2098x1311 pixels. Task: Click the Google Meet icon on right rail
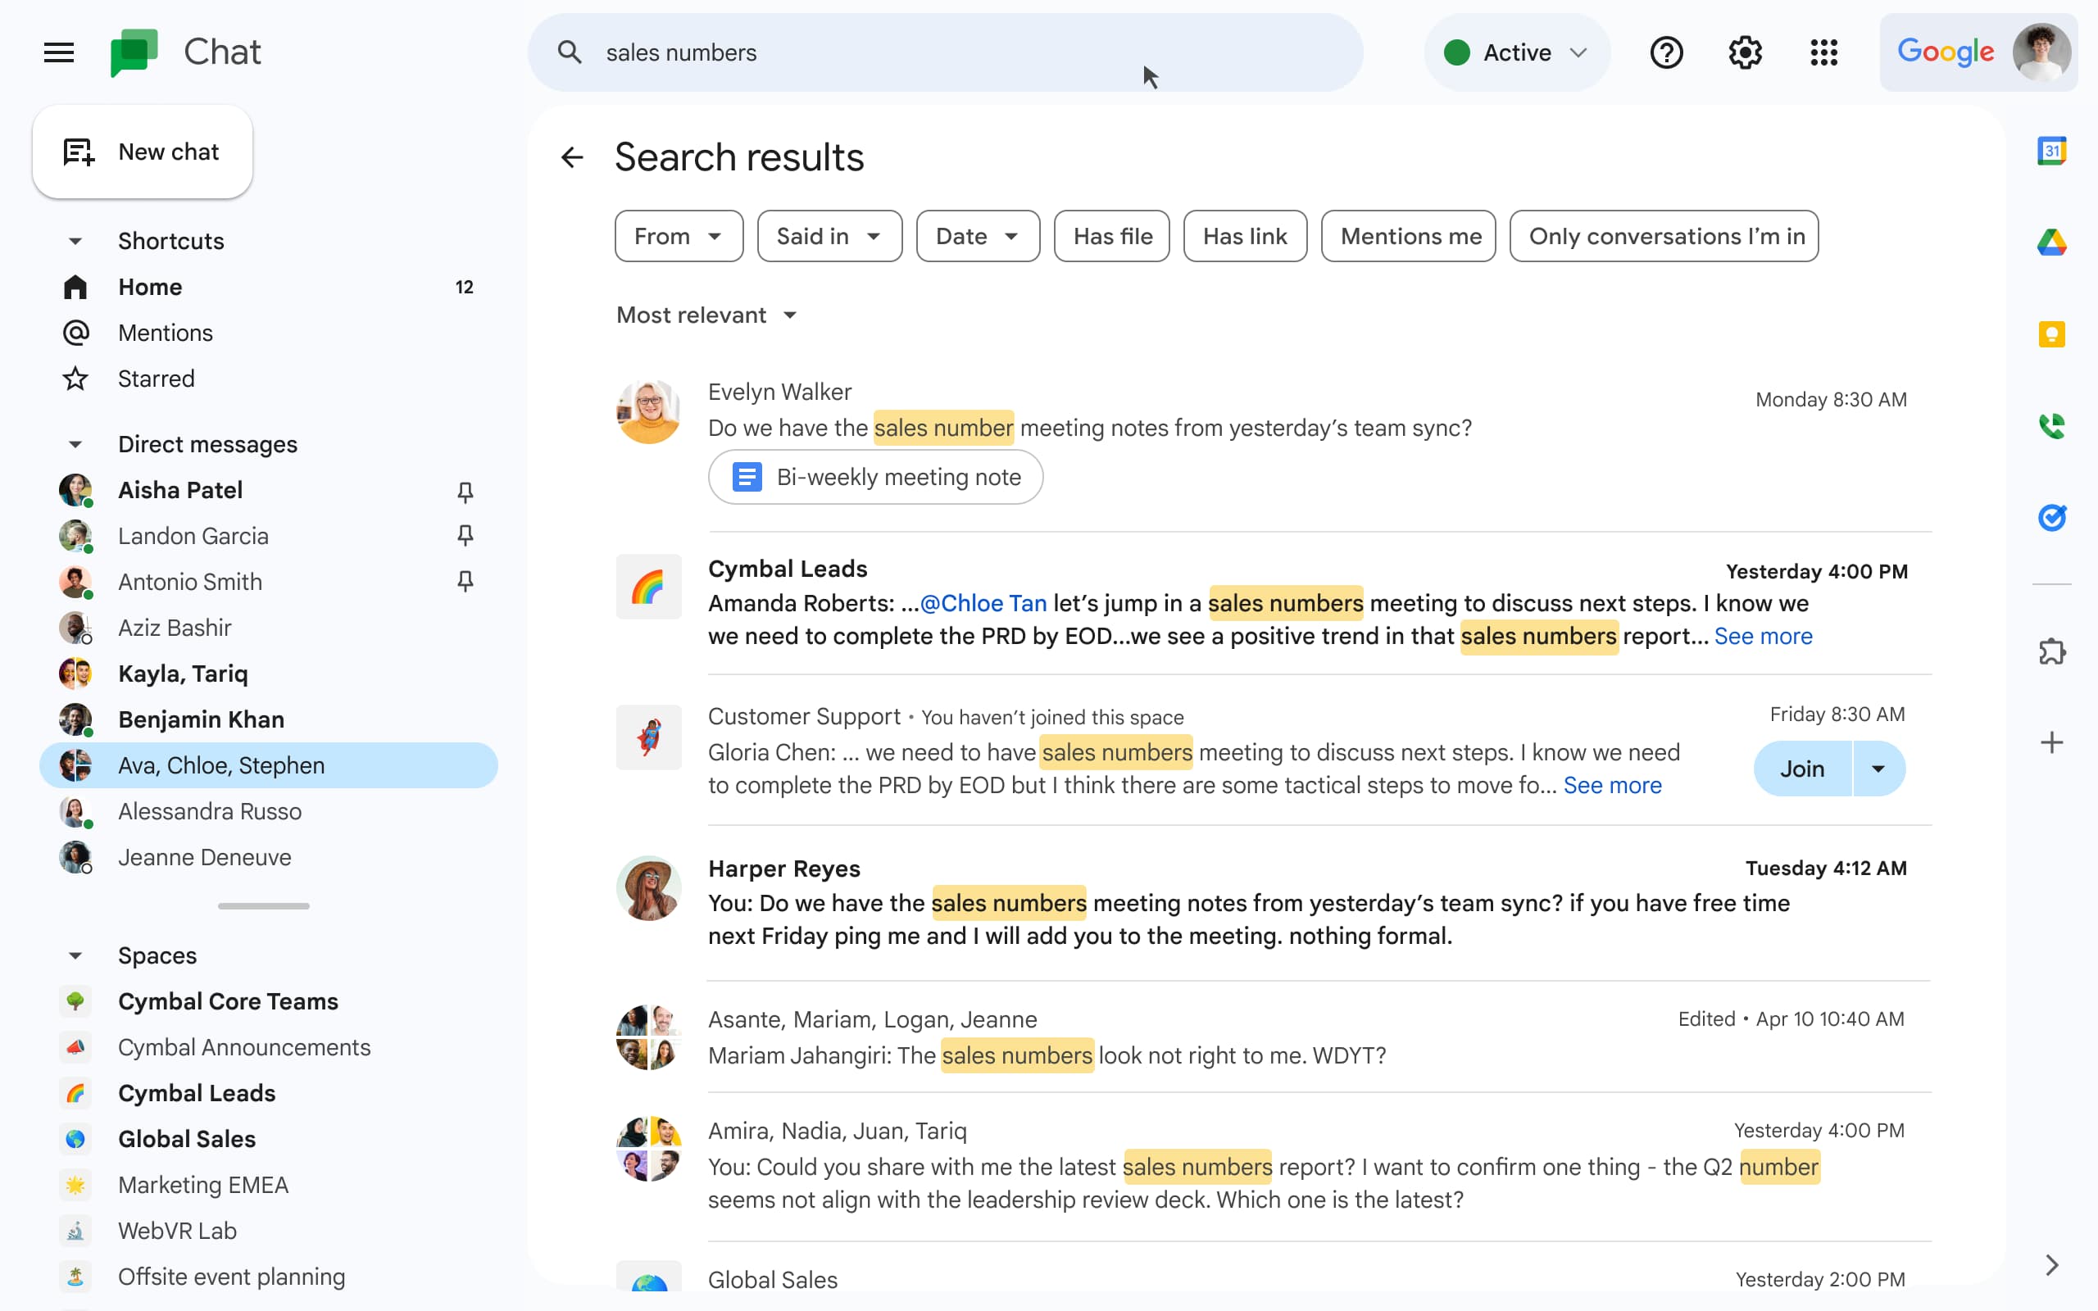(2051, 424)
